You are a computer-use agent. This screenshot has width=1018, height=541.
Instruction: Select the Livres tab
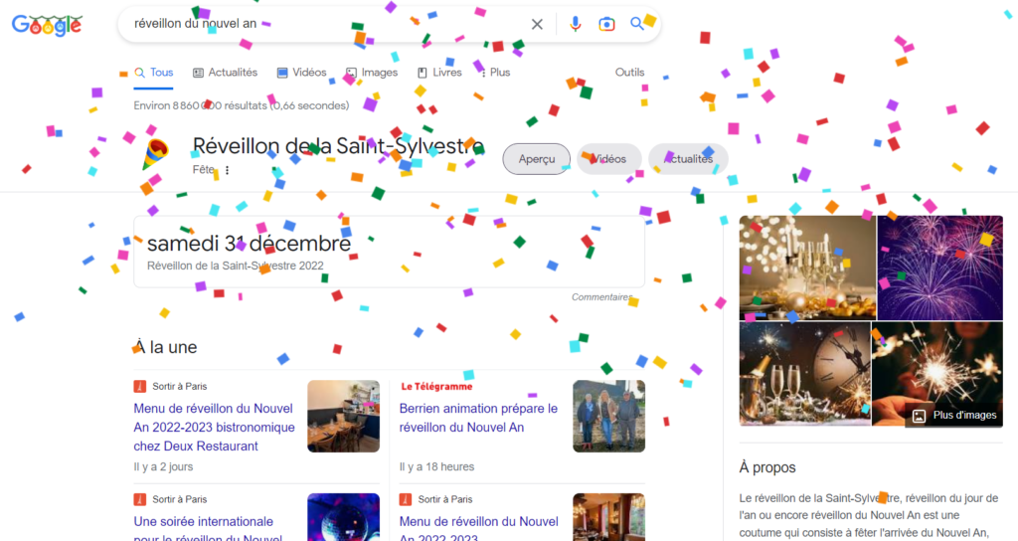439,72
